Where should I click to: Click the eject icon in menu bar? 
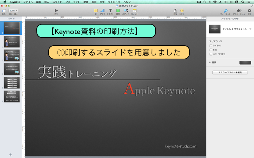pyautogui.click(x=220, y=2)
